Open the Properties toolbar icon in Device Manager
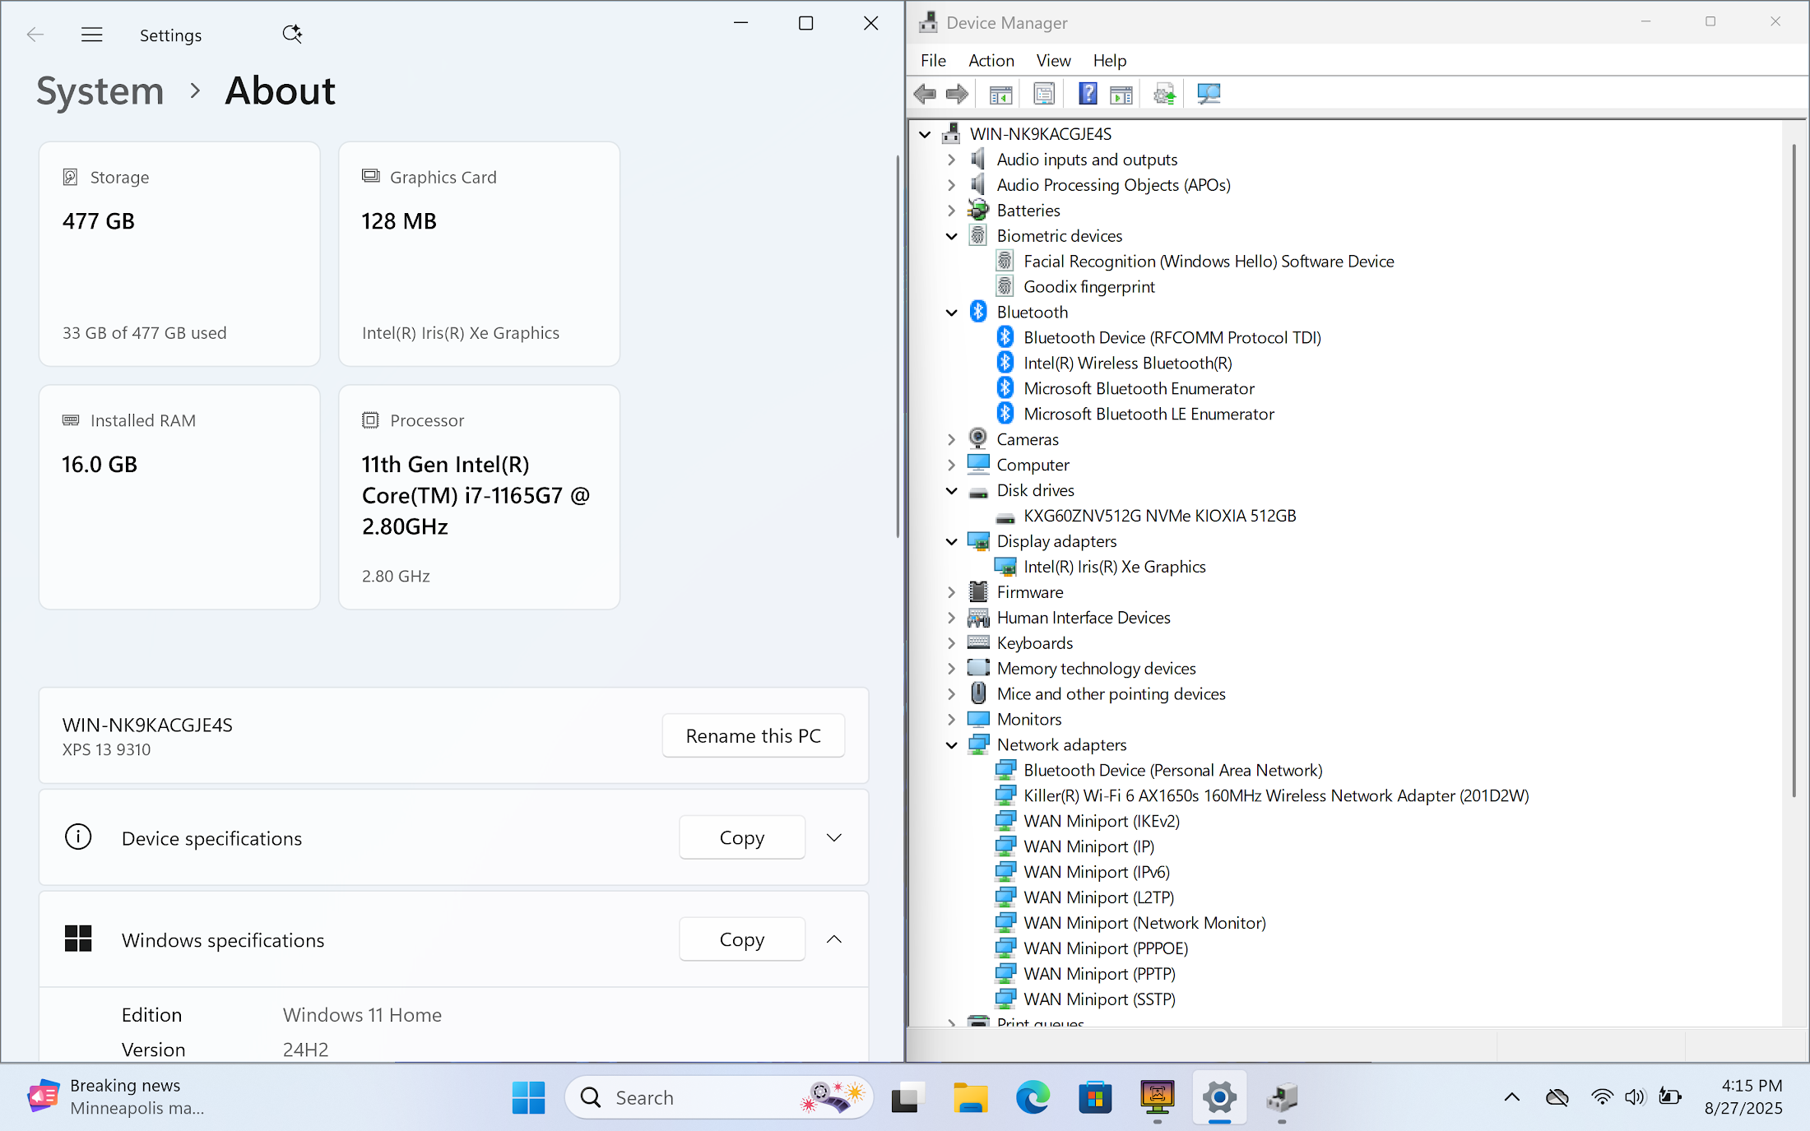 (x=1044, y=94)
